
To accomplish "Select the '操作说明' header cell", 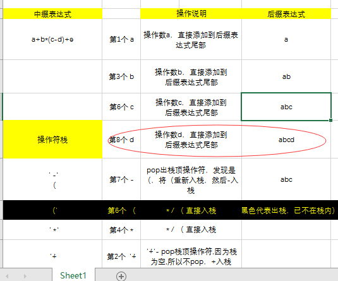I will 191,14.
